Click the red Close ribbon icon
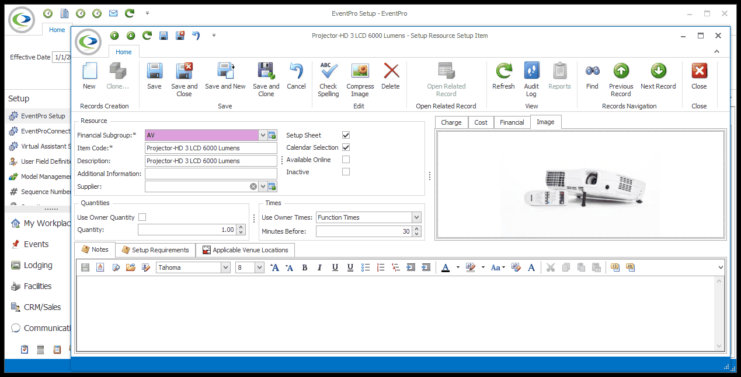 pos(699,71)
